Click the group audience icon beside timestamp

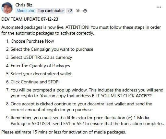click(x=85, y=11)
